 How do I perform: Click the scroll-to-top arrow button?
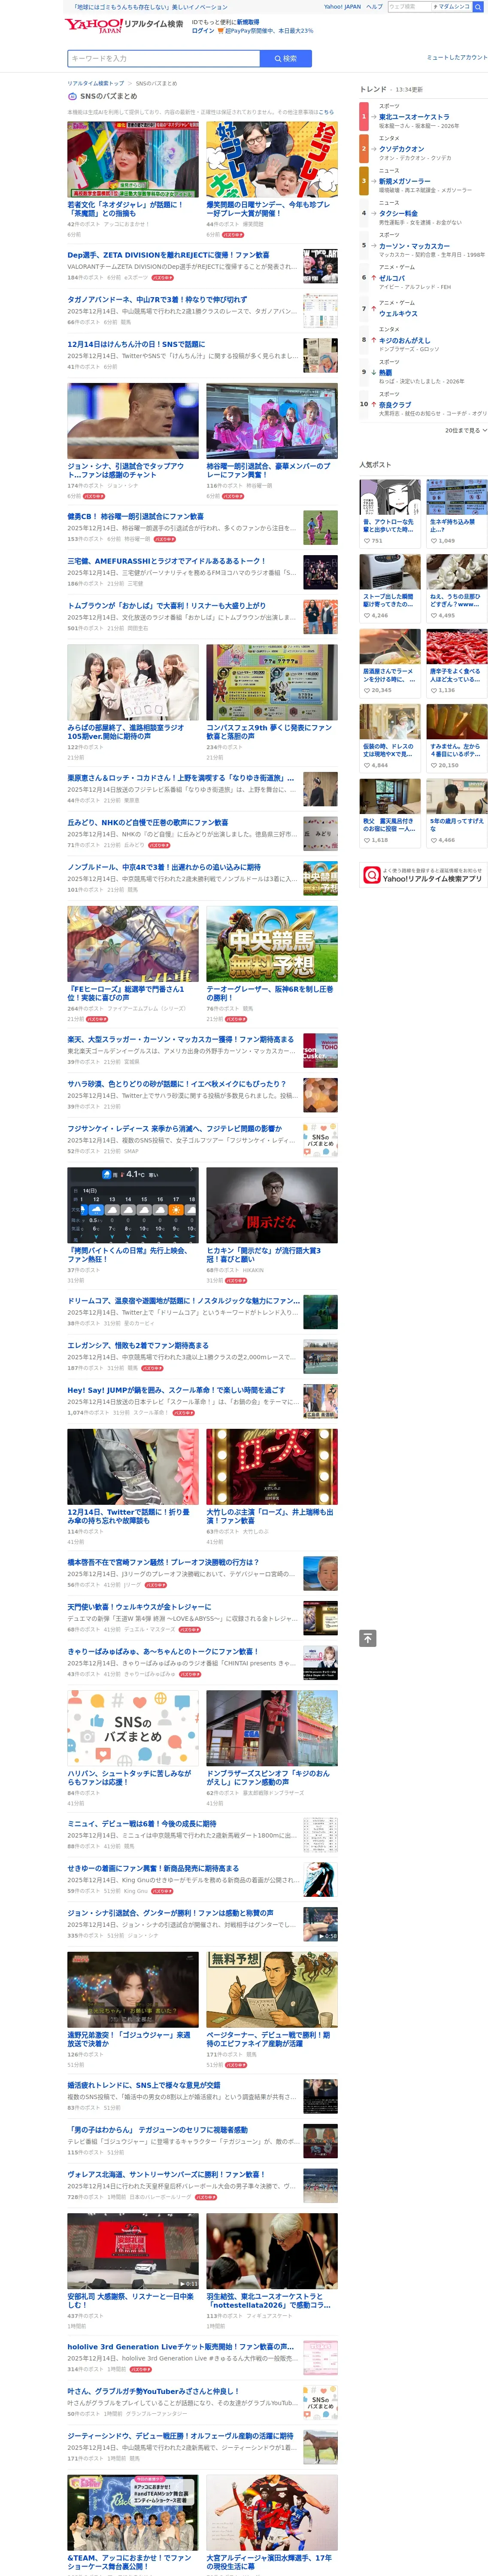point(368,1638)
